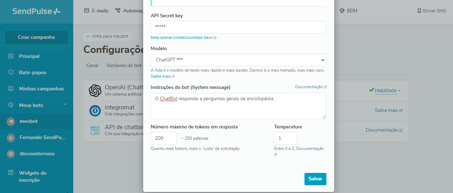453x193 pixels.
Task: Click the API Secret key field
Action: tap(238, 27)
